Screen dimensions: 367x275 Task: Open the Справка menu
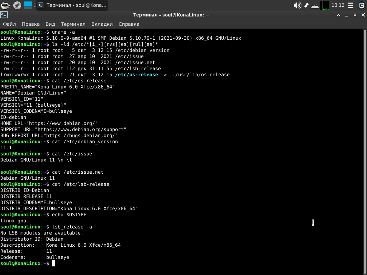point(129,24)
